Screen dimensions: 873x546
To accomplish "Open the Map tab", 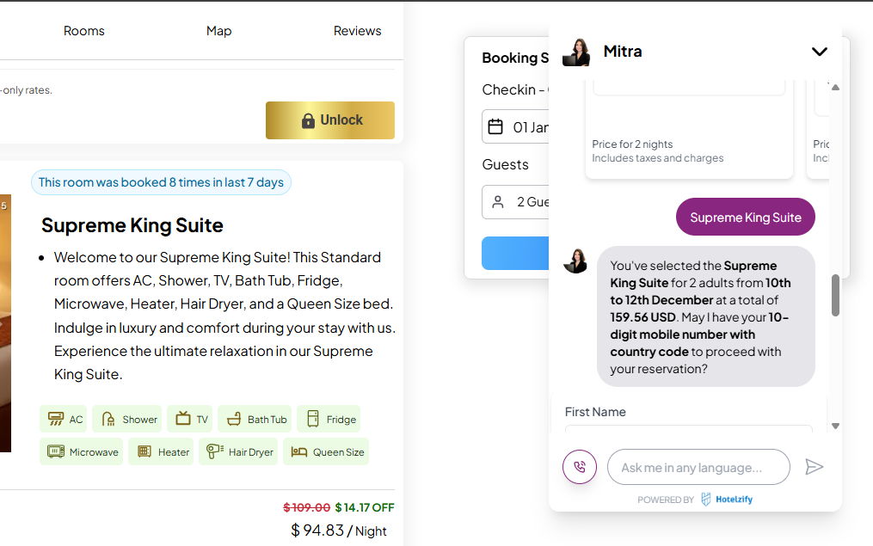I will (218, 31).
